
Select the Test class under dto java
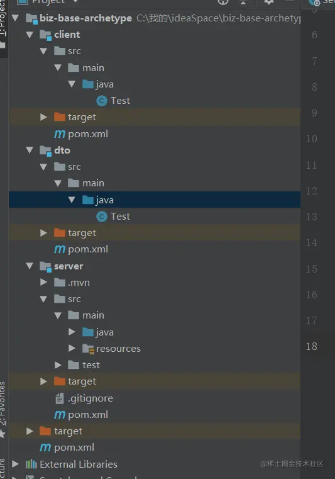(113, 217)
